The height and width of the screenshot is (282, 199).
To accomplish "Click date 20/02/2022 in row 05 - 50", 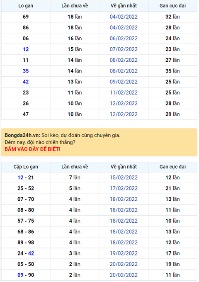I will (x=124, y=264).
